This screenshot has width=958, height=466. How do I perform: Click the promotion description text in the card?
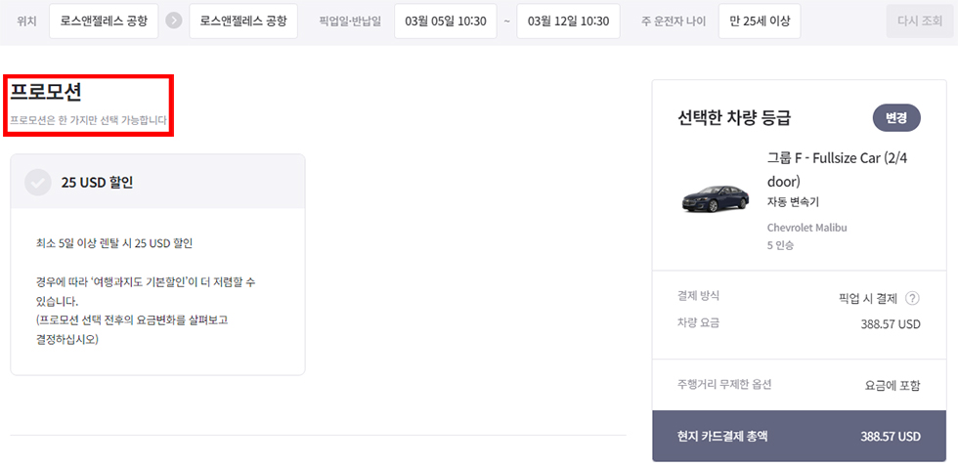(x=145, y=291)
